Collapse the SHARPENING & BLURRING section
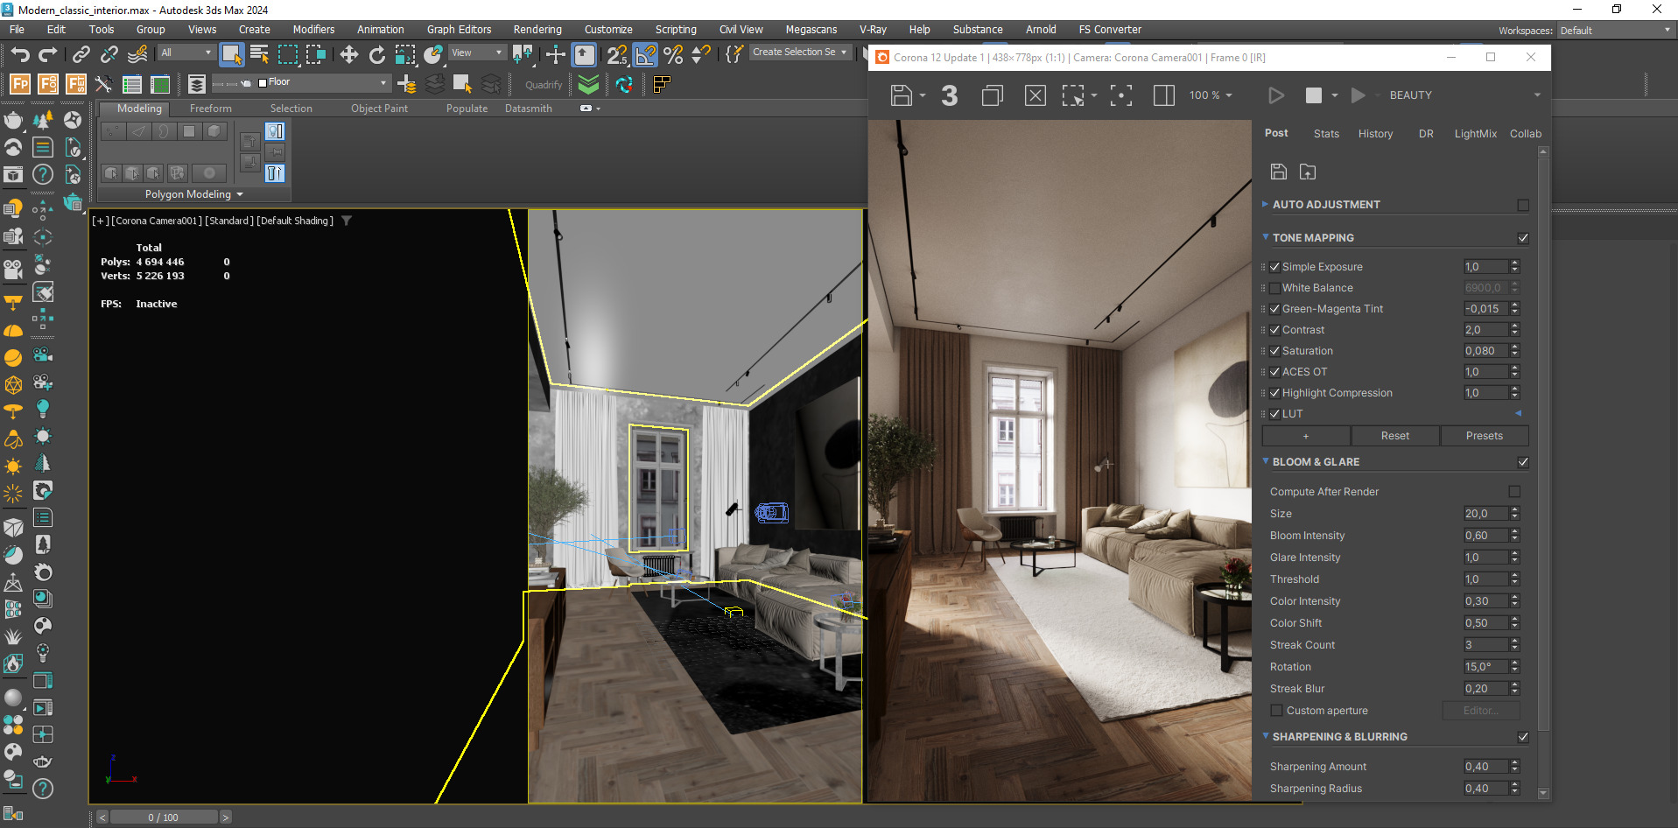Image resolution: width=1678 pixels, height=828 pixels. click(x=1266, y=736)
